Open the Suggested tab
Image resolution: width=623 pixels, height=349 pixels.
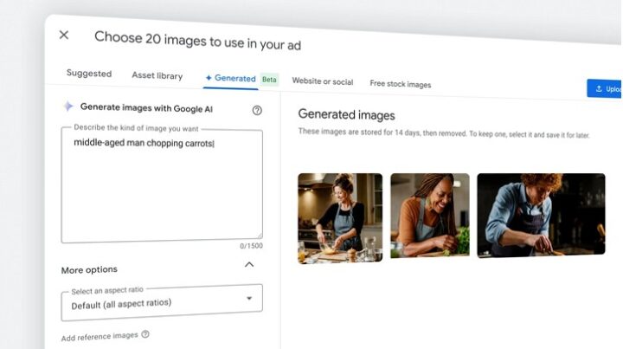tap(89, 74)
